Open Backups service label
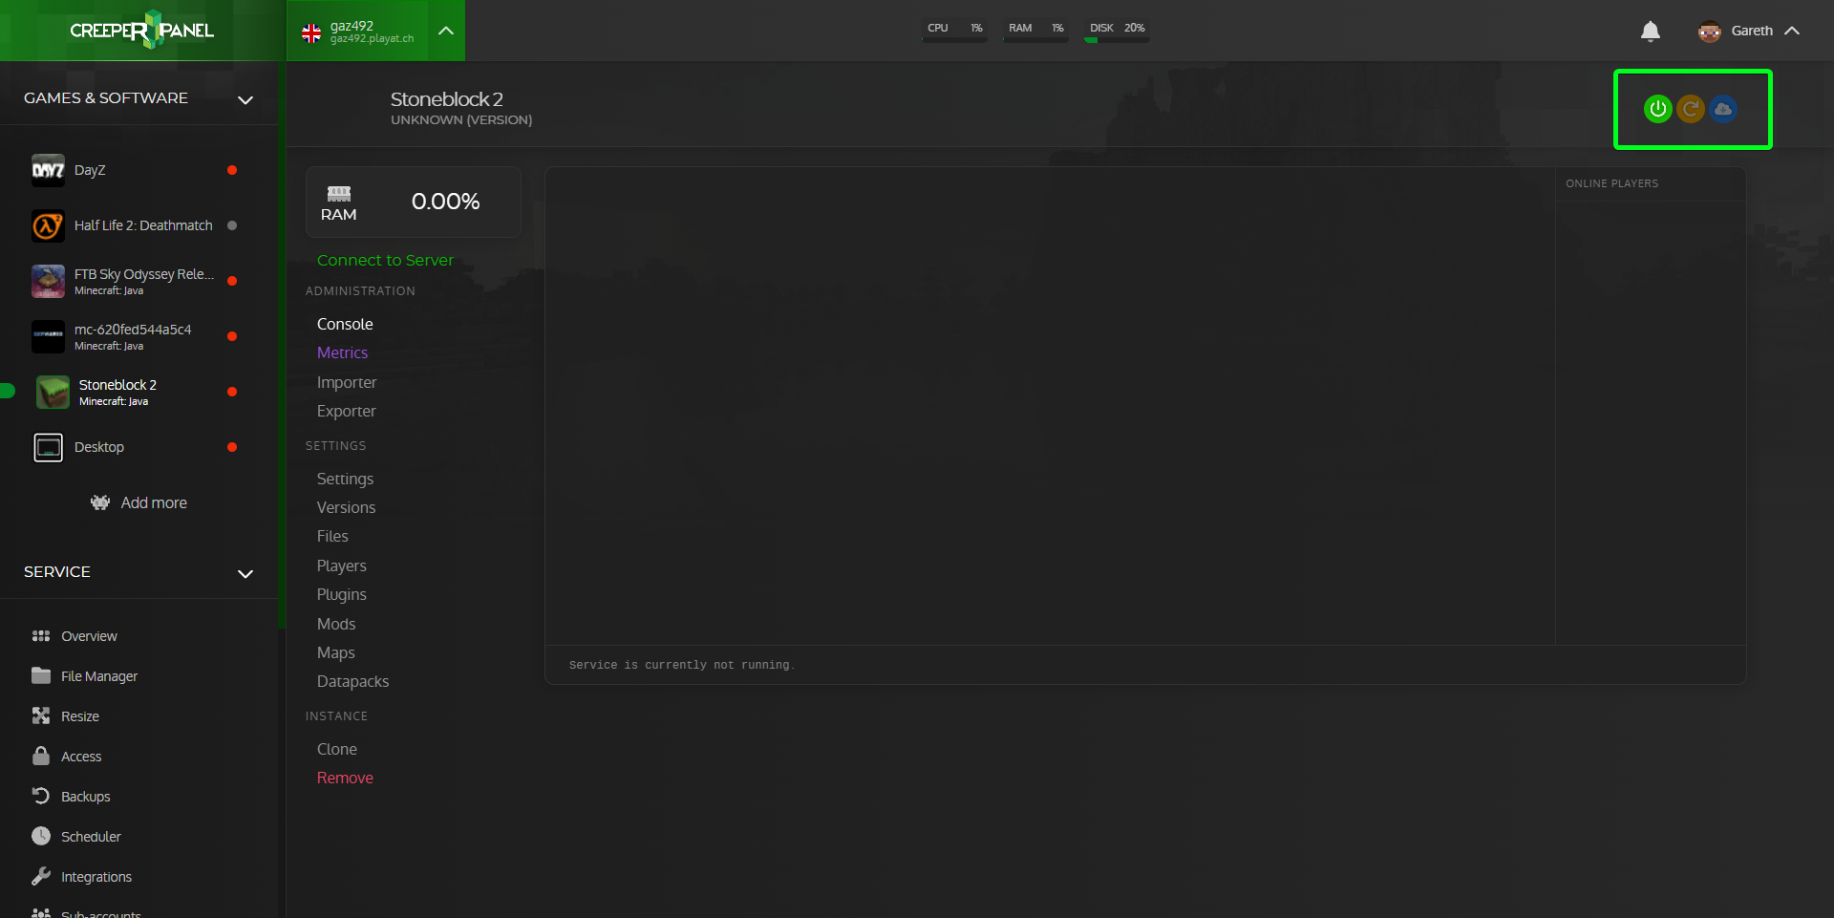The image size is (1834, 918). pos(85,797)
